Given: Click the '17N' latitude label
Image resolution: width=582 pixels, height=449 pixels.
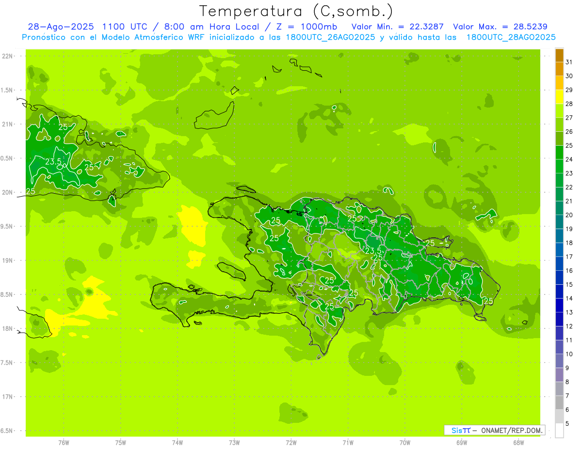Looking at the screenshot, I should (7, 397).
